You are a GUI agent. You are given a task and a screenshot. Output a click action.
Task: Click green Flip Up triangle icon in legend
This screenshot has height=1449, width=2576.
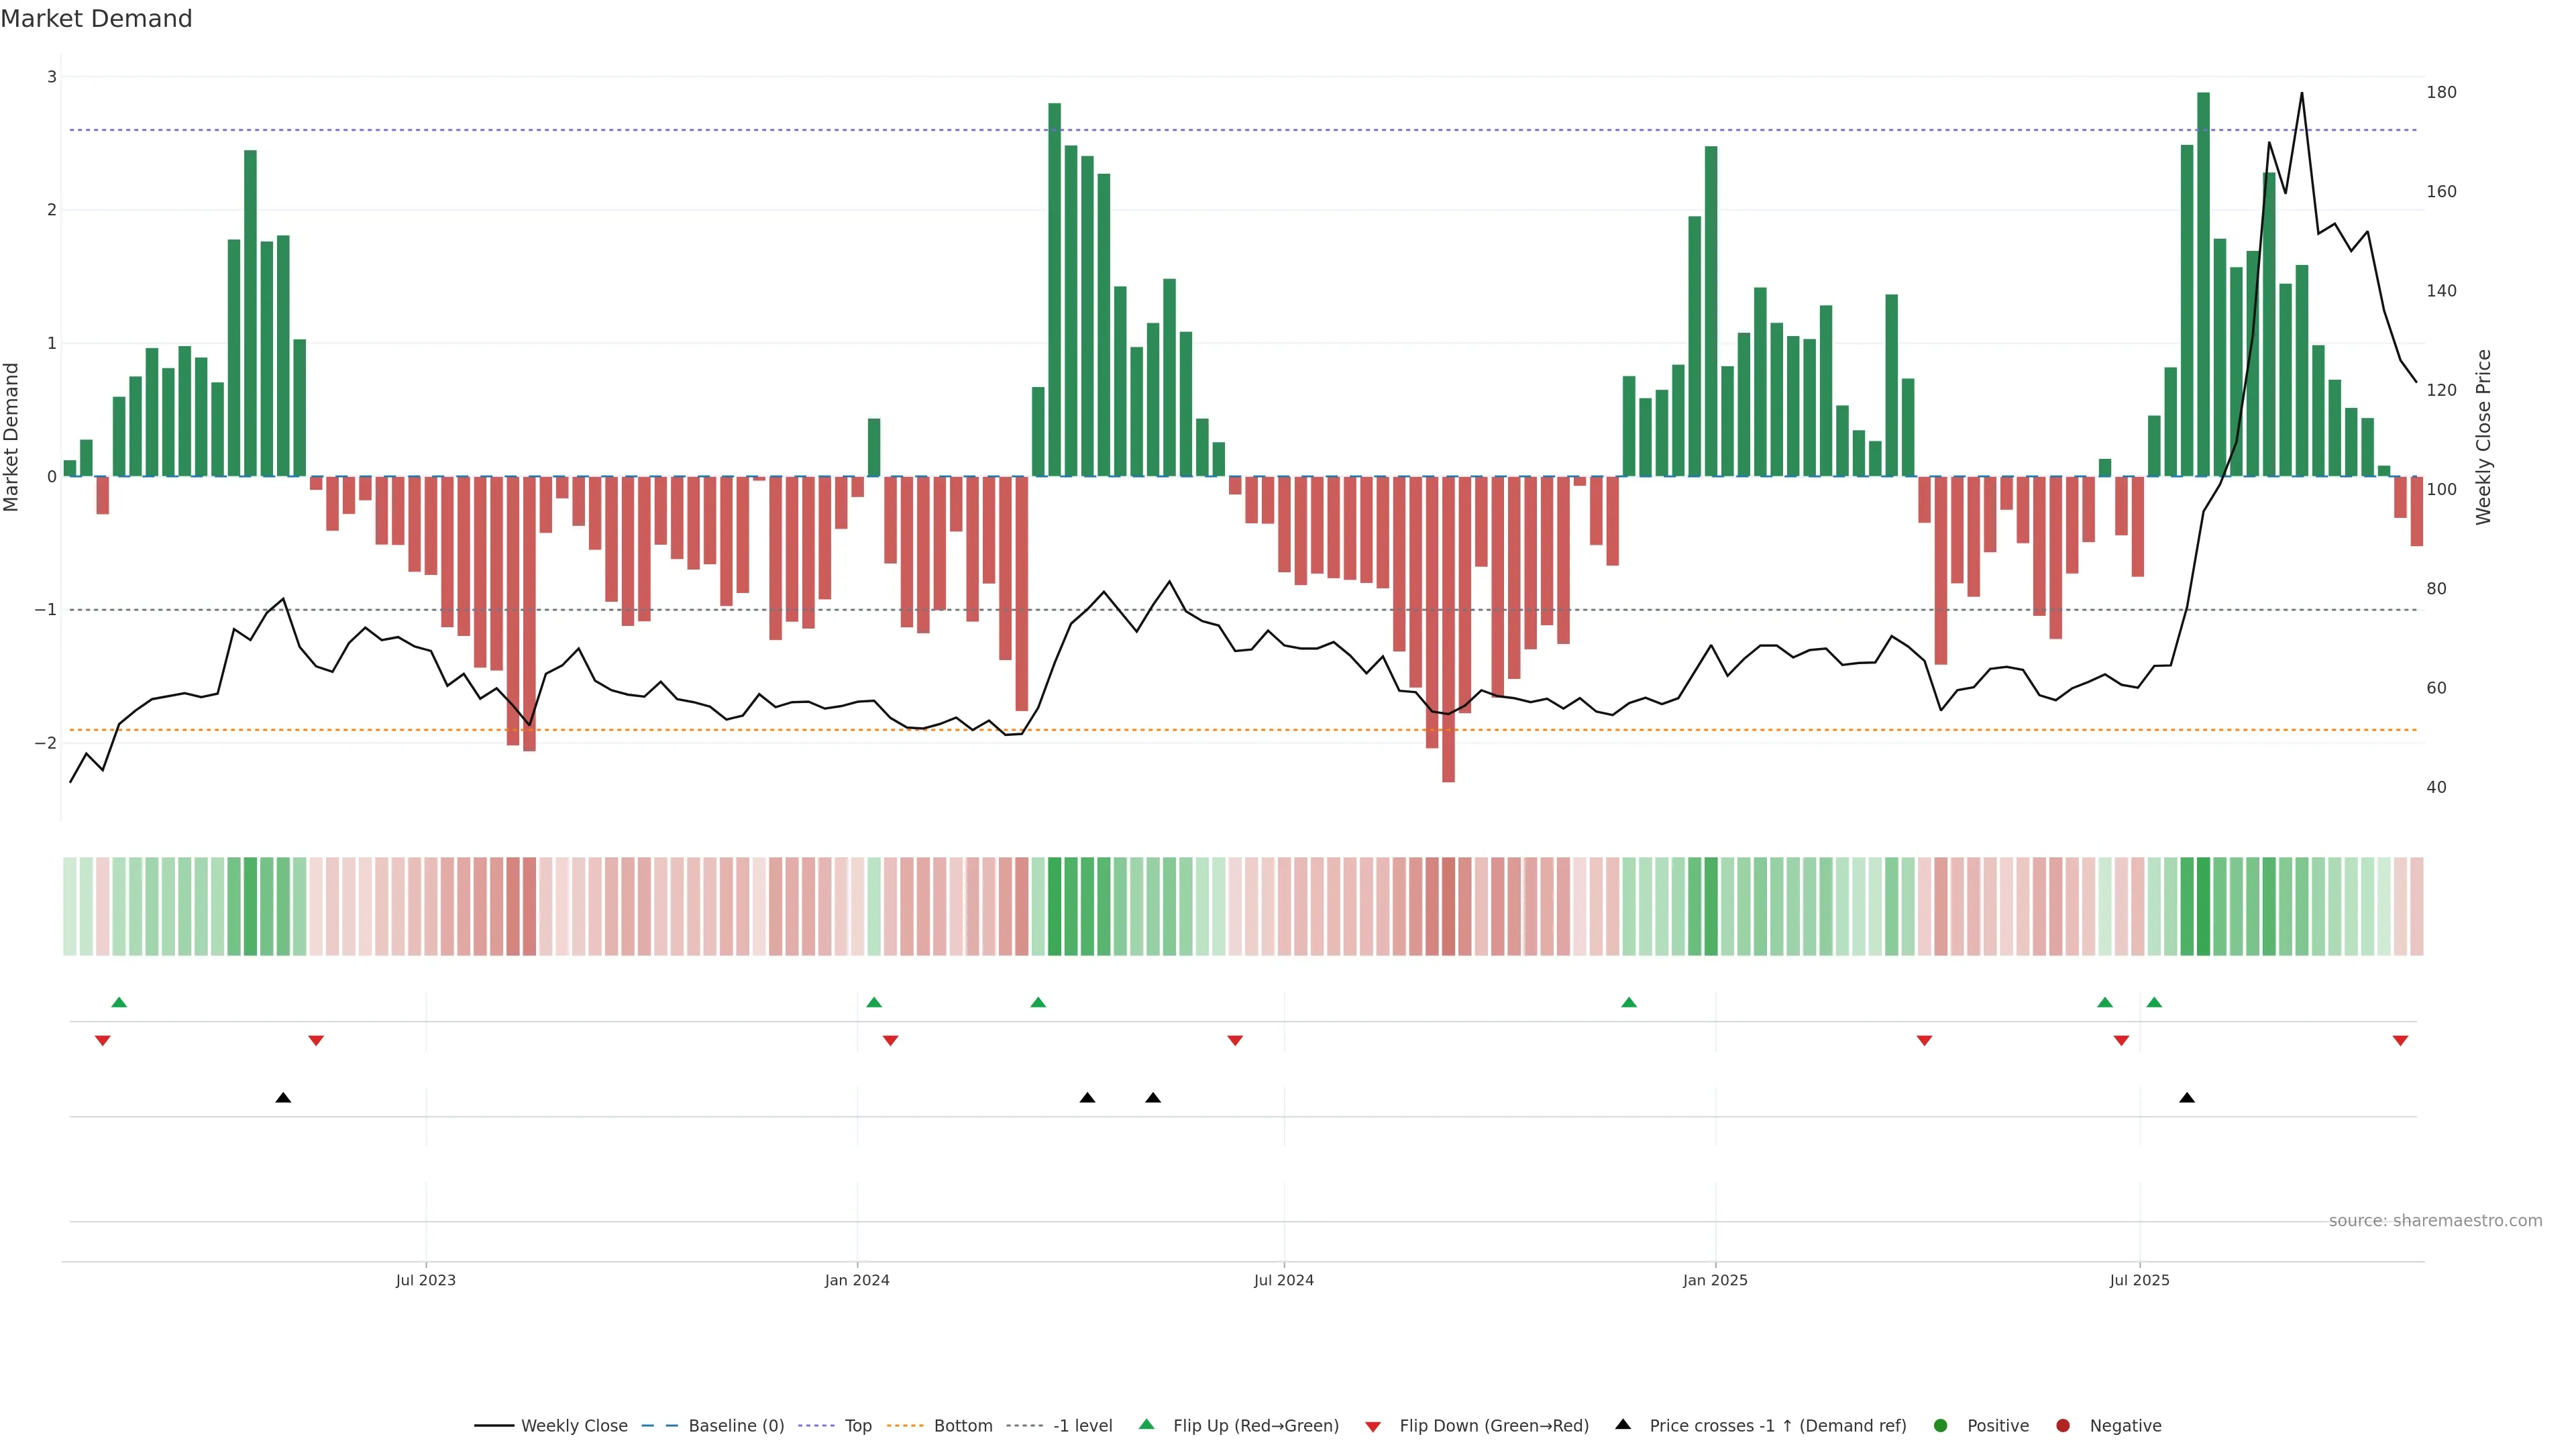[x=1146, y=1424]
